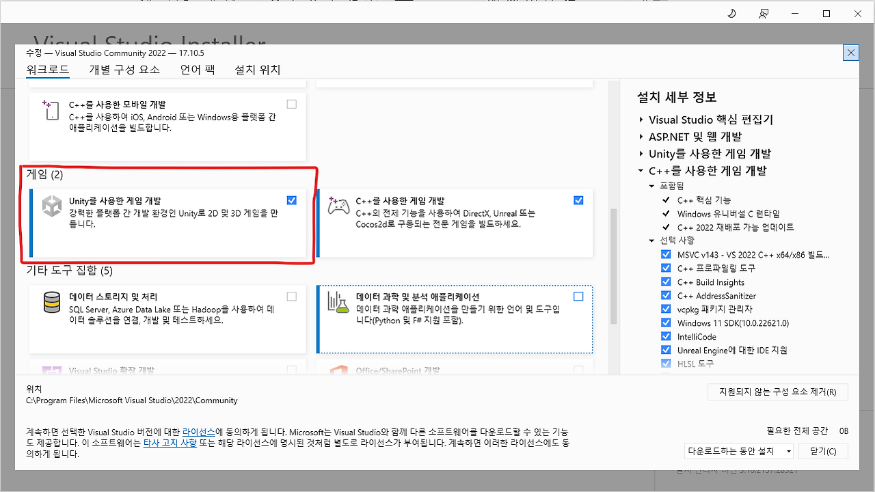Image resolution: width=875 pixels, height=492 pixels.
Task: Expand Visual Studio core editor details
Action: pyautogui.click(x=641, y=120)
